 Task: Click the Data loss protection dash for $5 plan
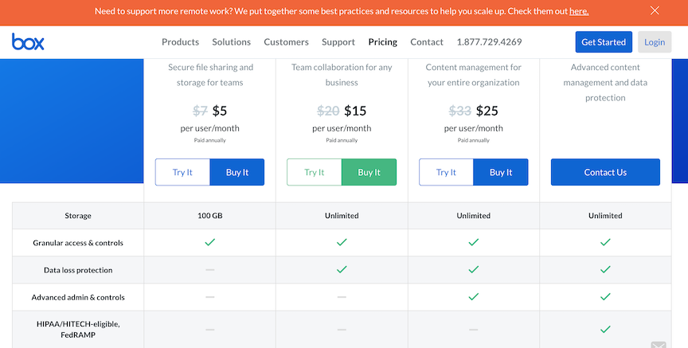[209, 269]
